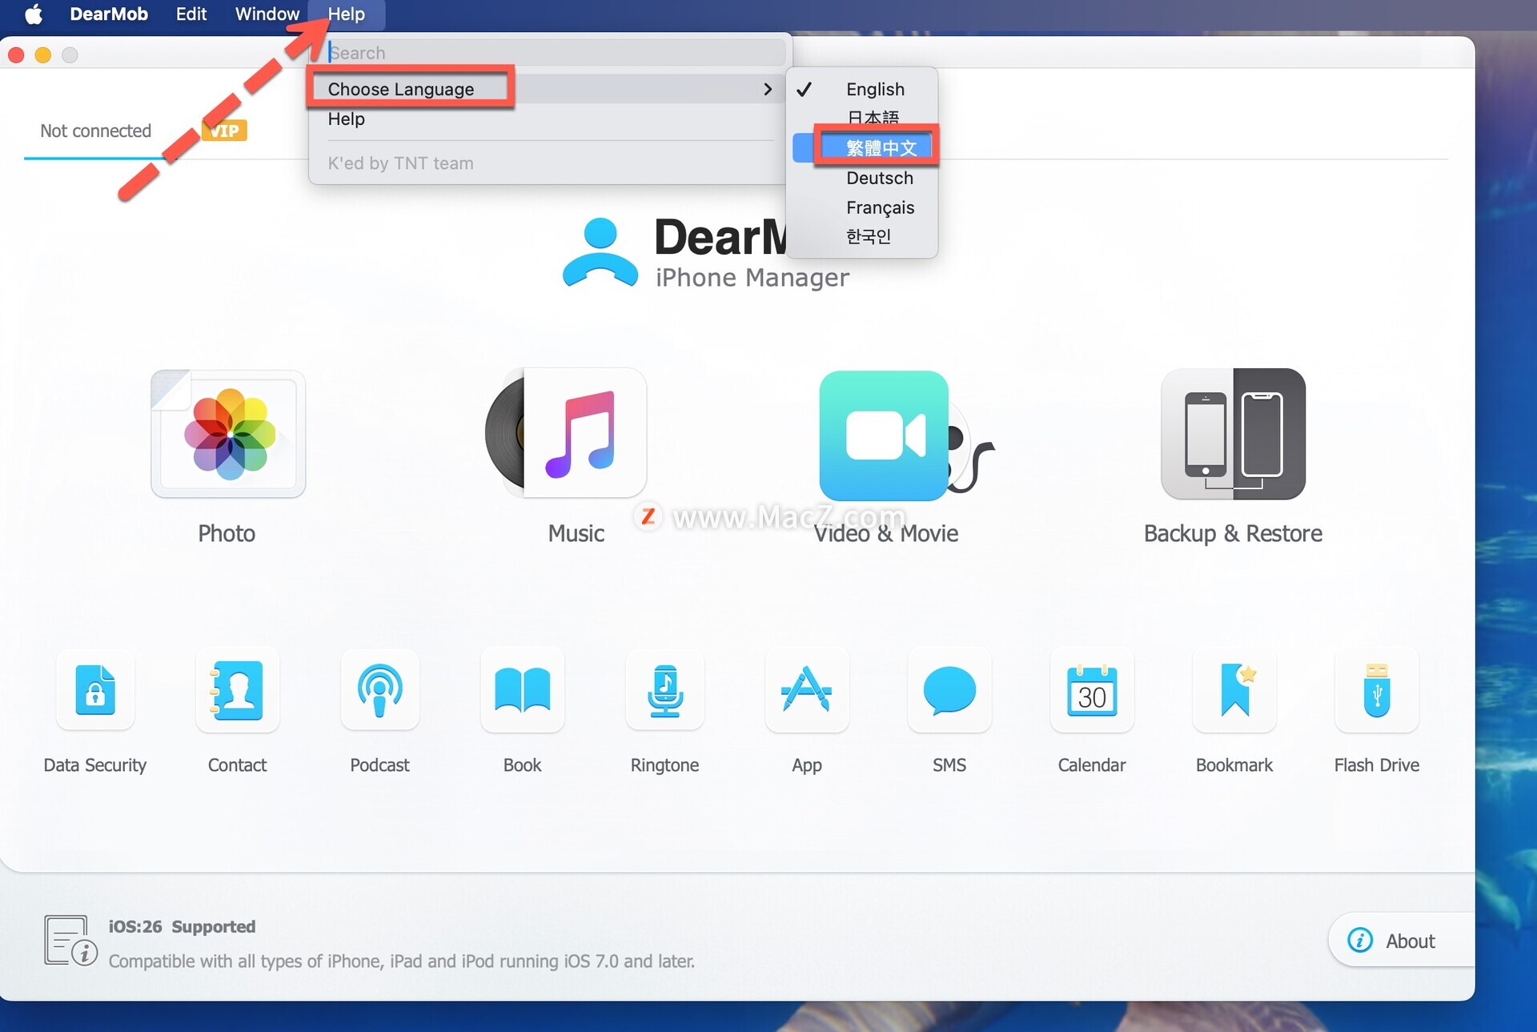
Task: Click the VIP badge
Action: 225,131
